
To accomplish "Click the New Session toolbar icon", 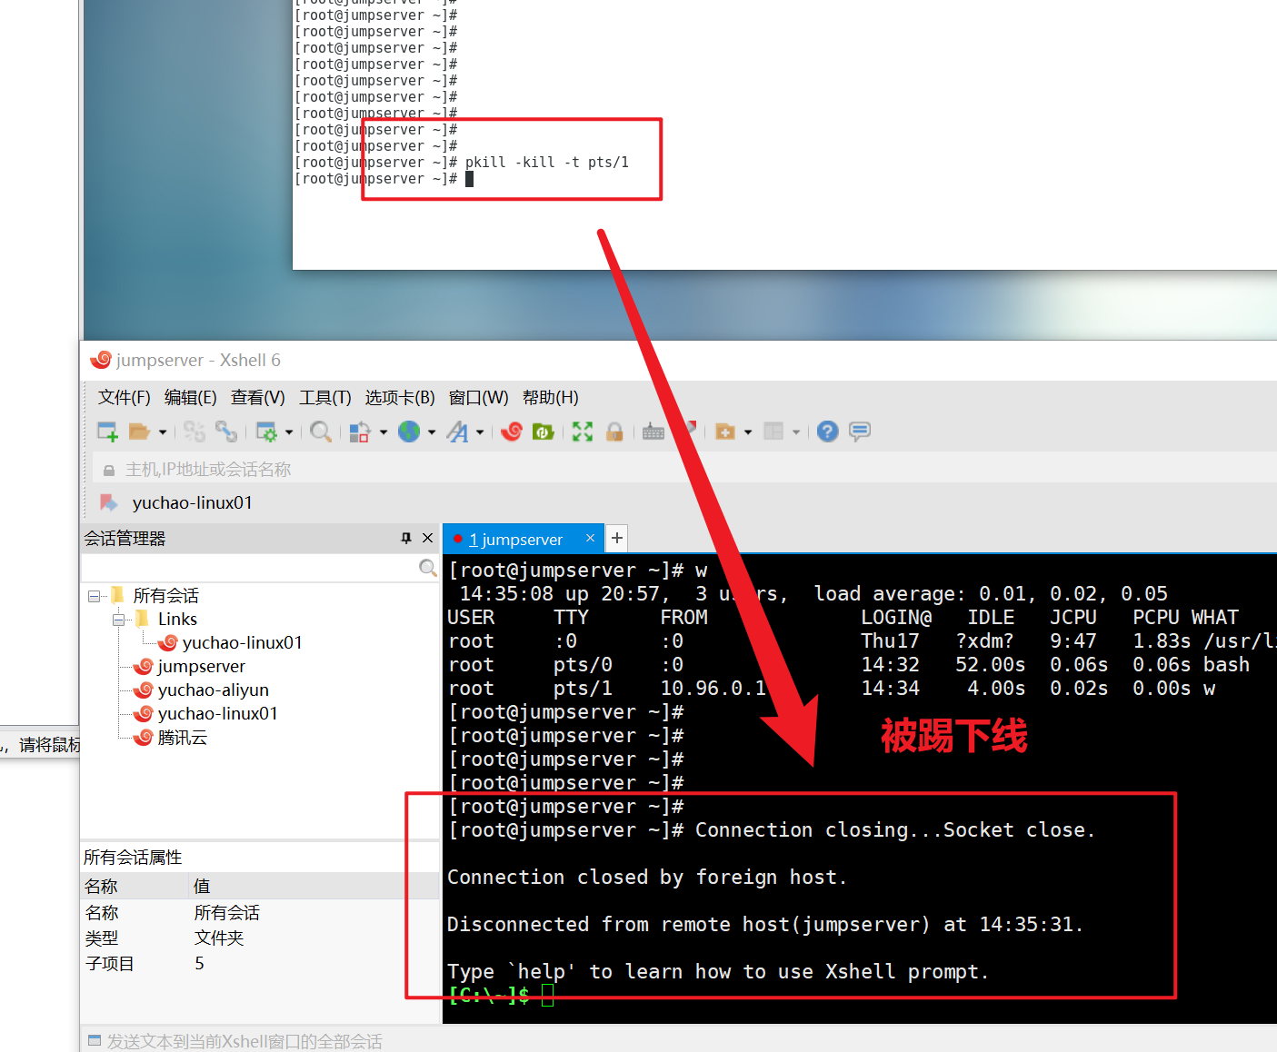I will pyautogui.click(x=107, y=432).
